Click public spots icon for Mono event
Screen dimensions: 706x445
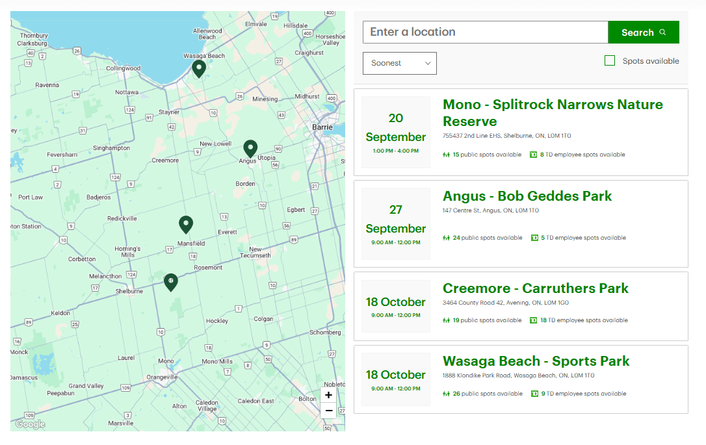(x=447, y=155)
